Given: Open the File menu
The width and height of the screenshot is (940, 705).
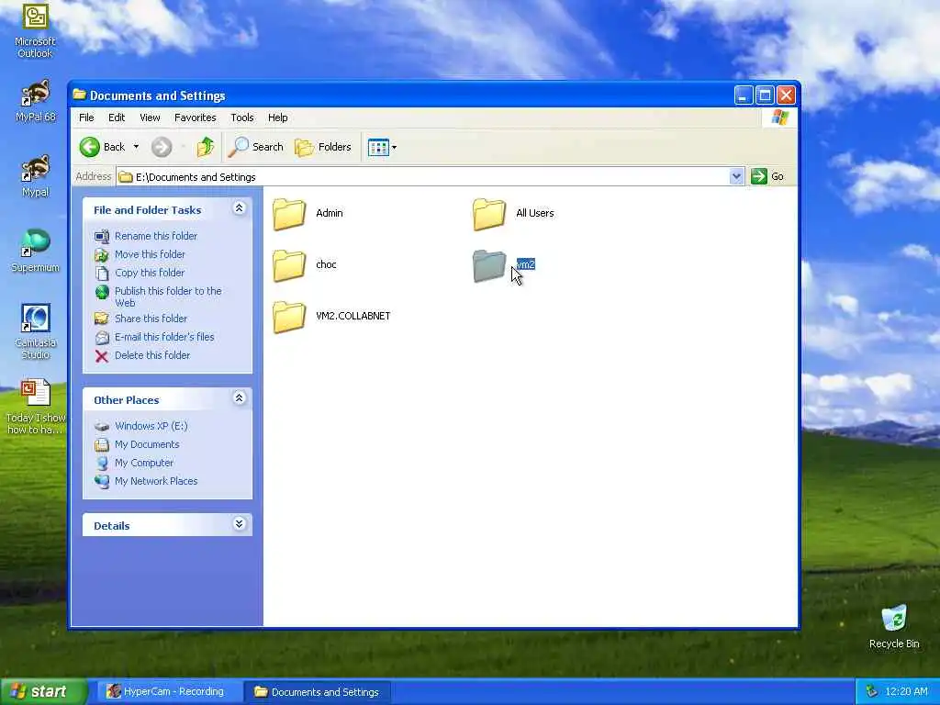Looking at the screenshot, I should point(86,117).
